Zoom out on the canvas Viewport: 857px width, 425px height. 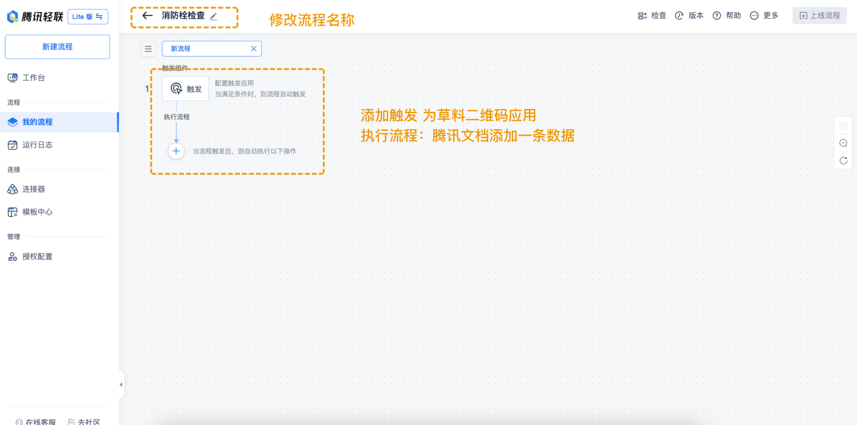tap(843, 143)
